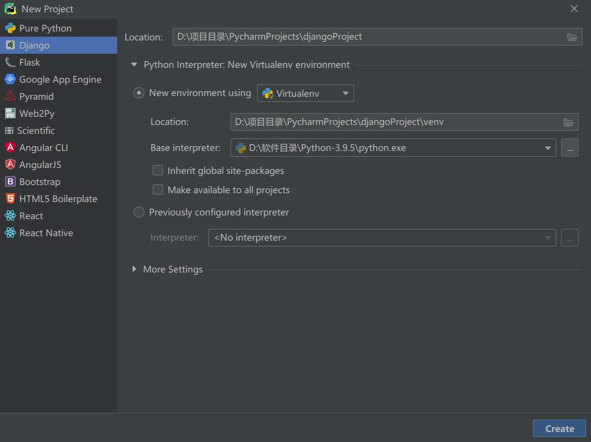The width and height of the screenshot is (591, 442).
Task: Click the Web2Py icon
Action: 10,113
